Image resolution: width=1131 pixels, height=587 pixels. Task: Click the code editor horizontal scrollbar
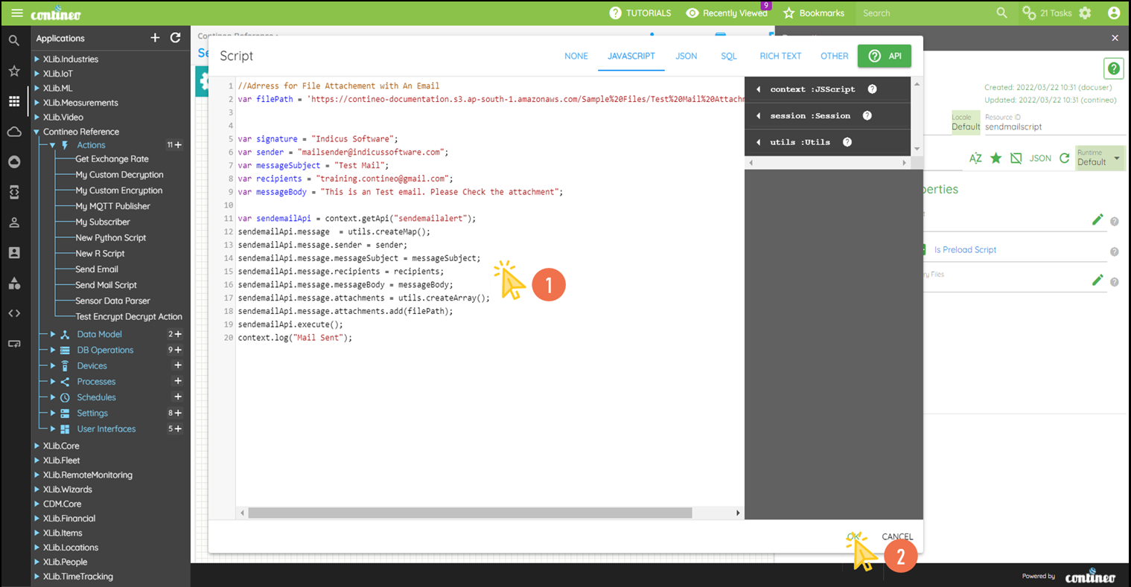coord(469,513)
